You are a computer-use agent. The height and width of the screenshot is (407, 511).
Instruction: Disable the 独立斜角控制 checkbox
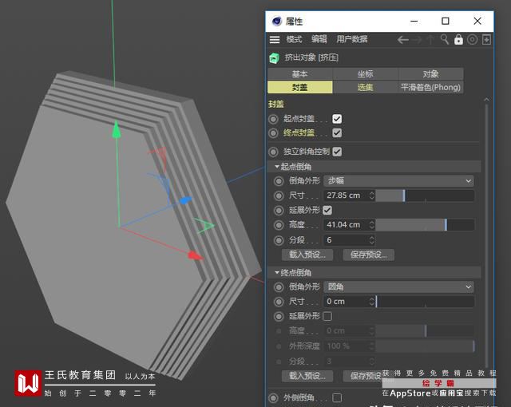[x=337, y=152]
